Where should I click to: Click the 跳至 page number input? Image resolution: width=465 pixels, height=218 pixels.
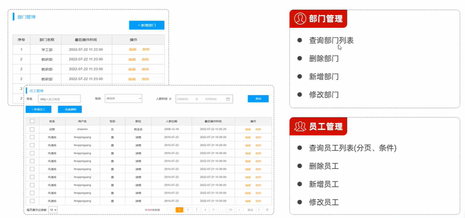(260, 210)
